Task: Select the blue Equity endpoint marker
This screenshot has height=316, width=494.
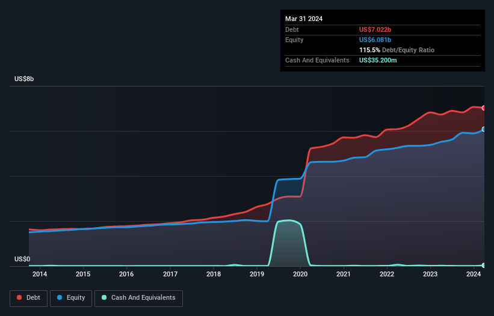Action: click(484, 129)
